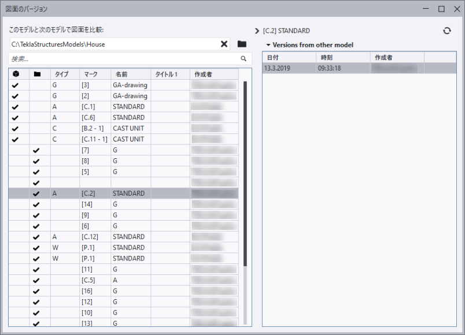Collapse the Versions from other model section
This screenshot has height=335, width=465.
(268, 45)
